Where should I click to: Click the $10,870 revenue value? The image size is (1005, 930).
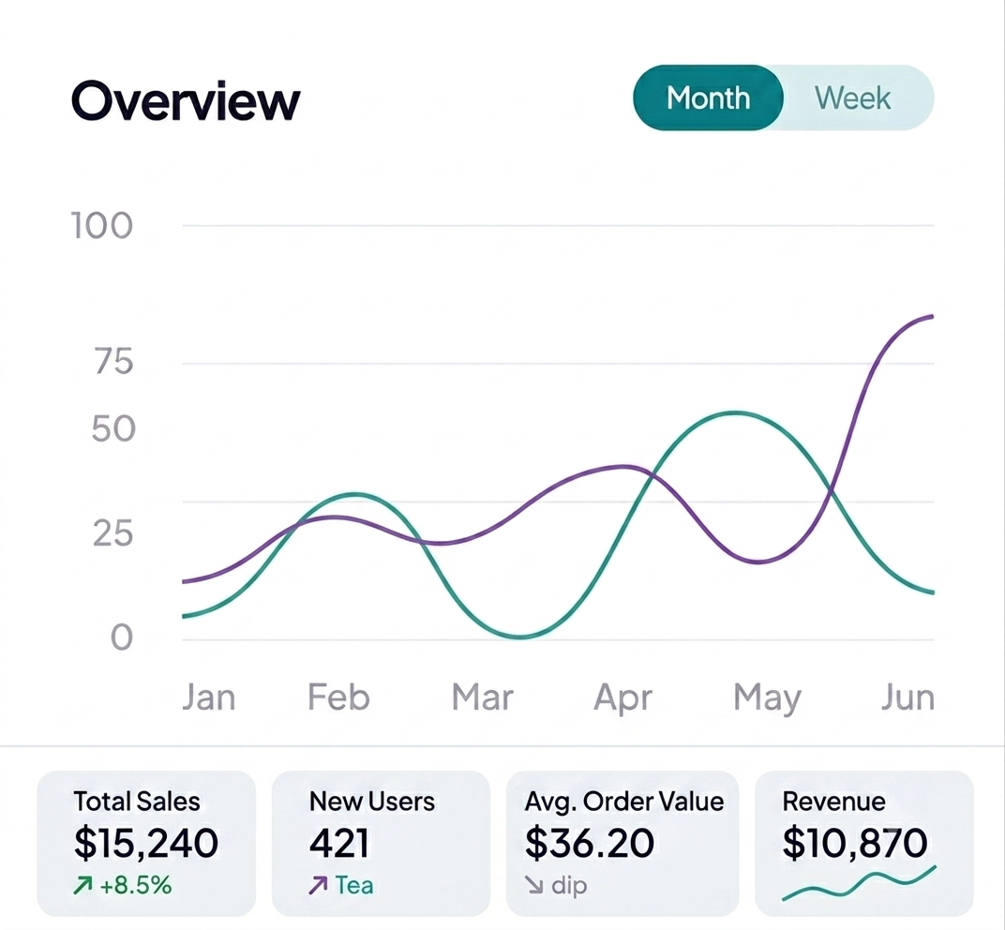[855, 843]
